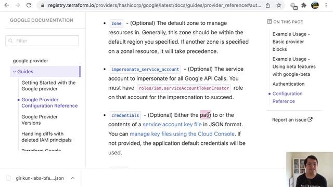Click the share page icon

[x=268, y=5]
